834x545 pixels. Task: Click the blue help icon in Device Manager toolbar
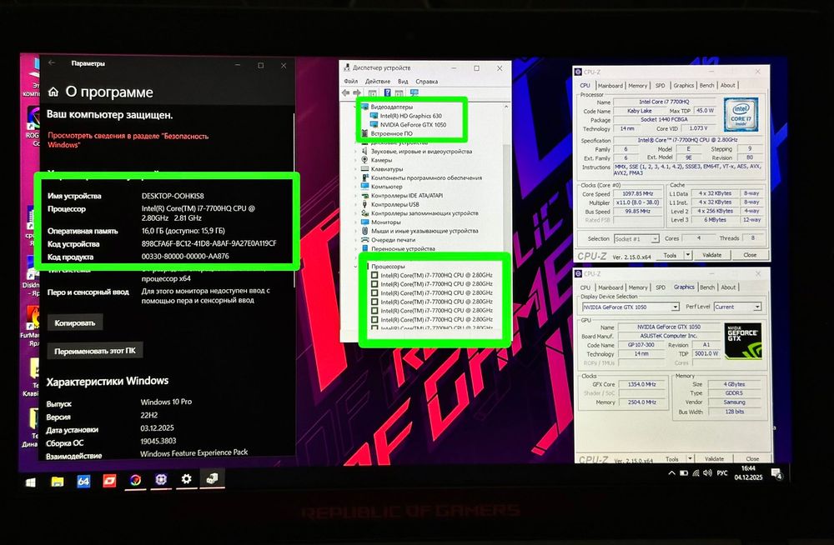coord(387,93)
